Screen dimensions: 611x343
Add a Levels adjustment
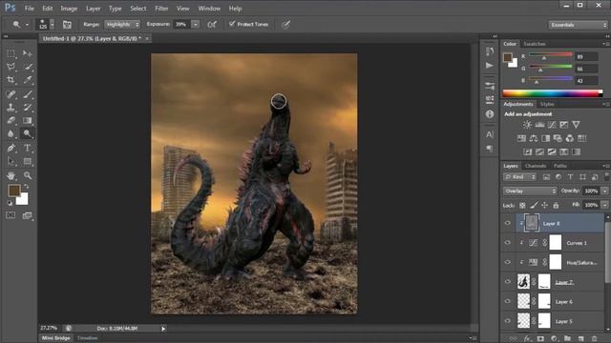point(539,125)
